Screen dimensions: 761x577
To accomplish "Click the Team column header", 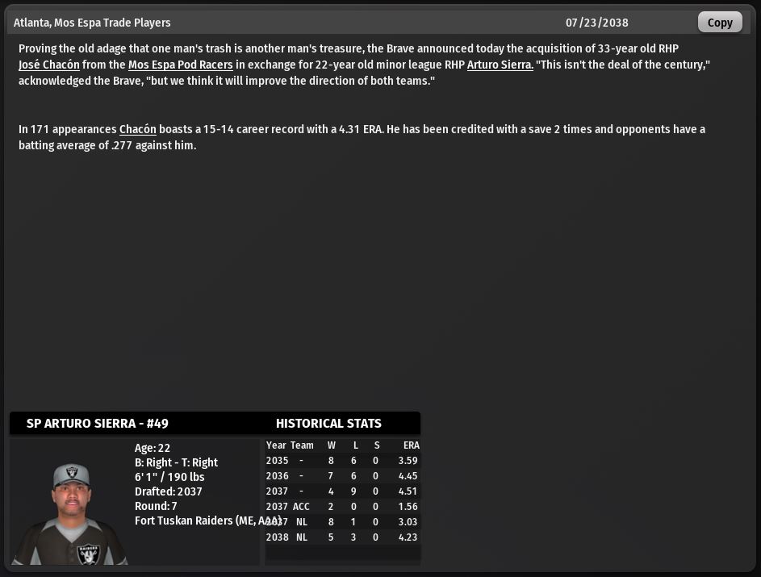I will 302,445.
